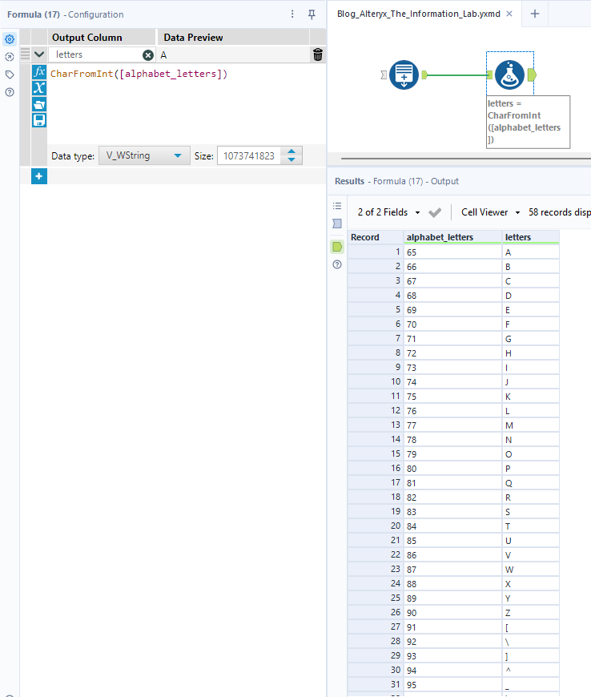Select cell with value 90
The width and height of the screenshot is (591, 697).
(x=452, y=613)
